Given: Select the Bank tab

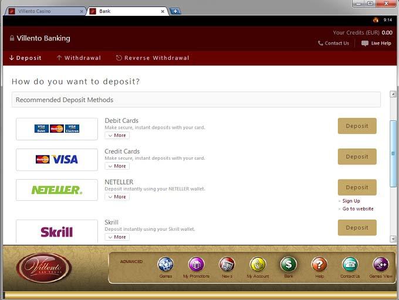Looking at the screenshot, I should tap(127, 11).
